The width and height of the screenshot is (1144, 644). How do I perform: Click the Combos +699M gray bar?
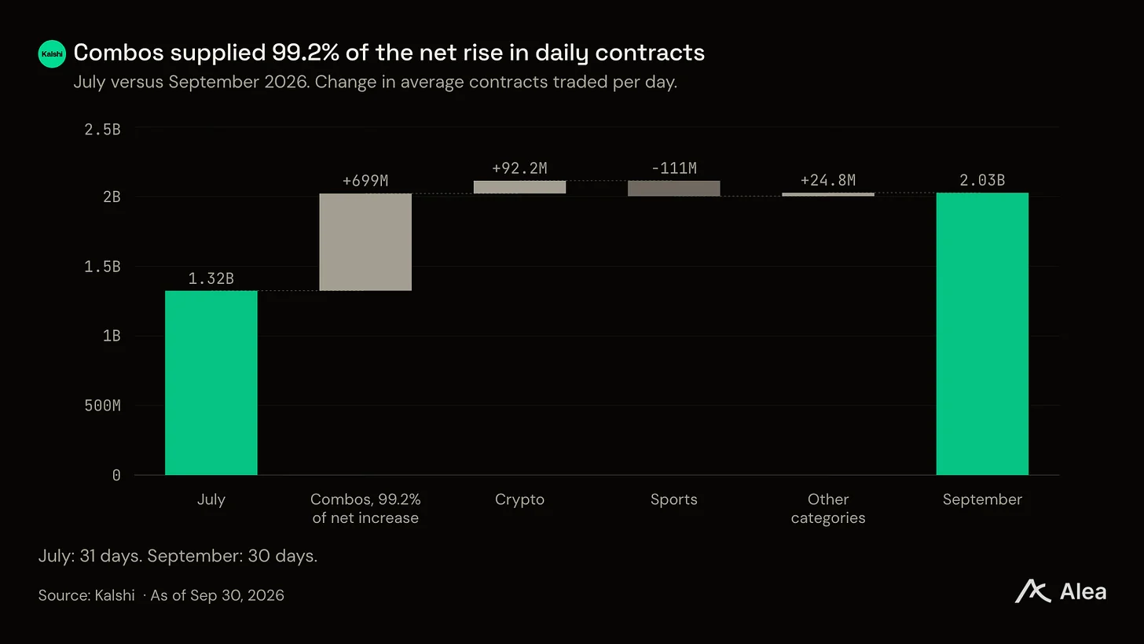365,242
